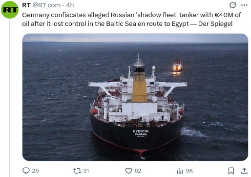Bookmark this post
This screenshot has width=251, height=177.
231,171
